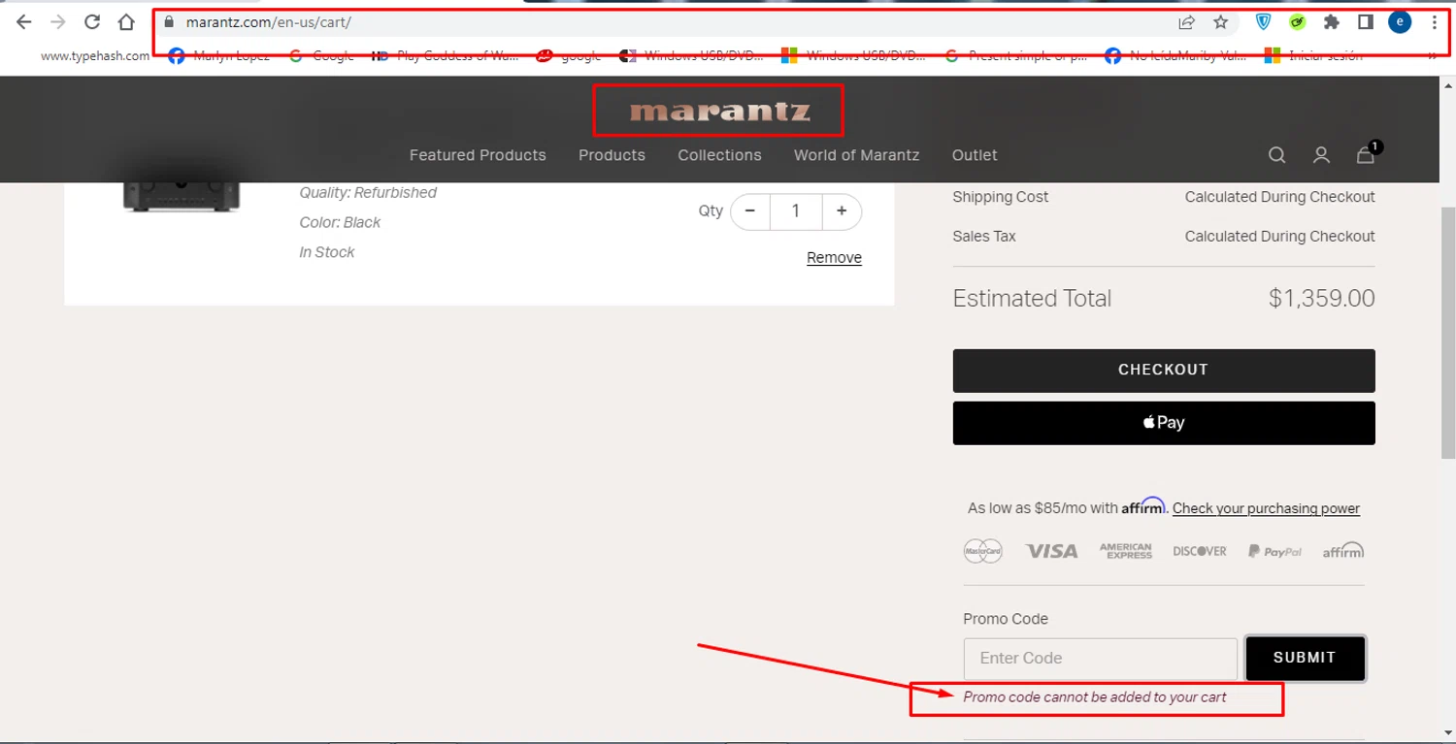Click the American Express logo
This screenshot has width=1456, height=744.
1126,551
